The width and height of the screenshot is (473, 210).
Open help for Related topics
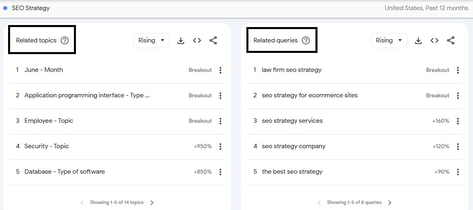coord(65,40)
